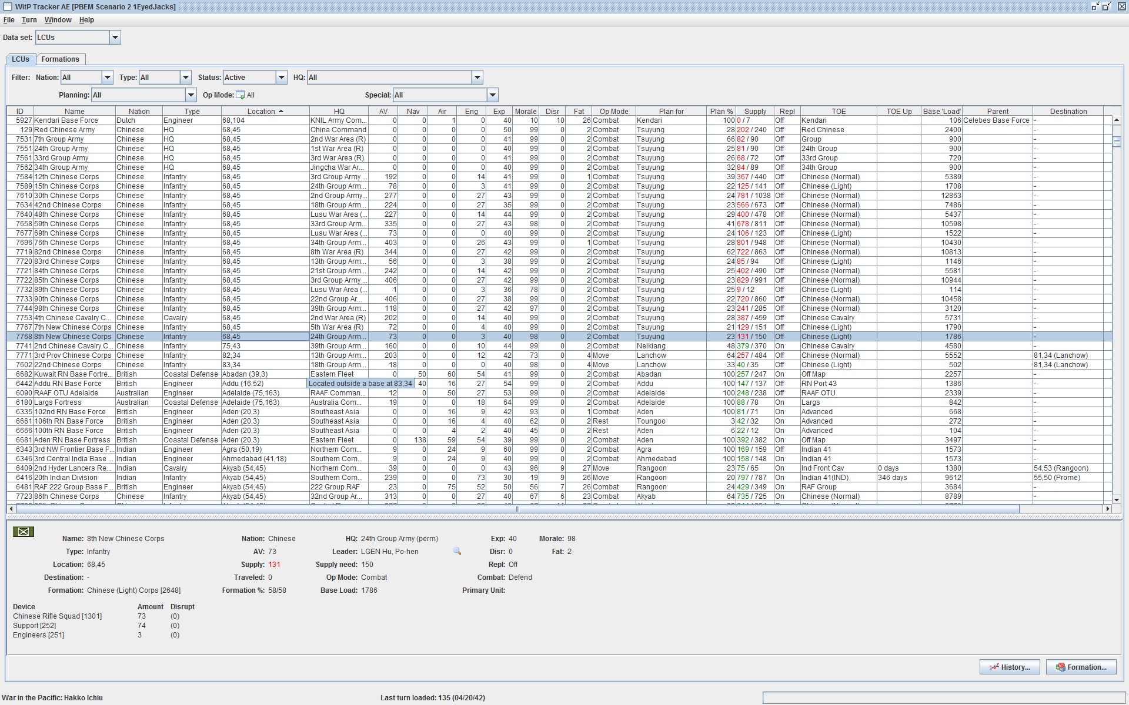Select the 30th Chinese Corps row
1129x705 pixels.
pyautogui.click(x=559, y=196)
